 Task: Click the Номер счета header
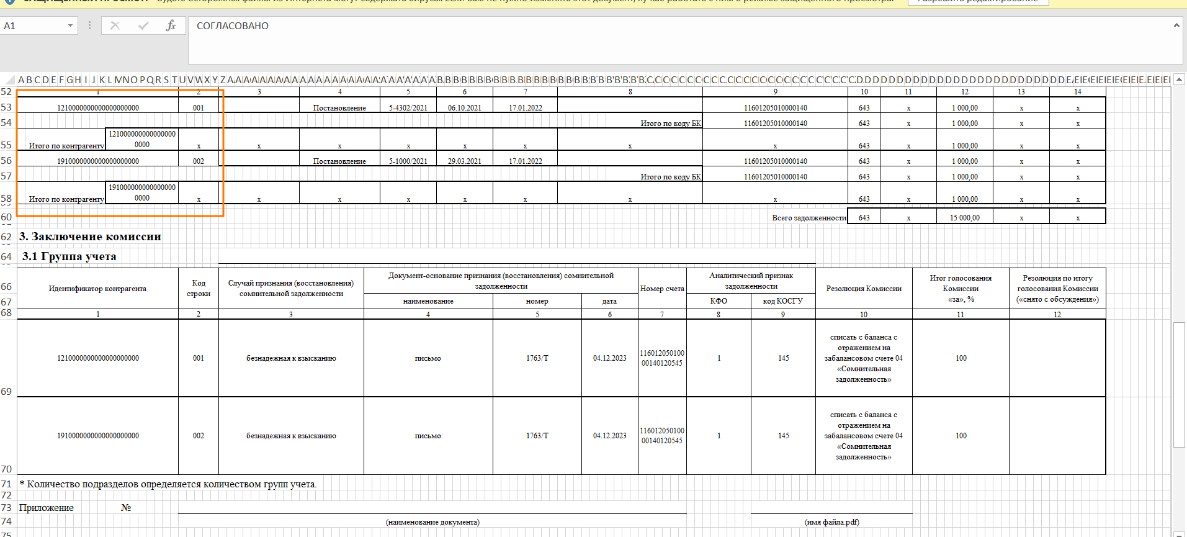[662, 289]
